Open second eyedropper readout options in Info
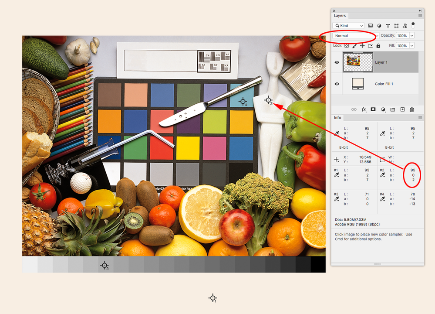435x314 pixels. tap(383, 133)
